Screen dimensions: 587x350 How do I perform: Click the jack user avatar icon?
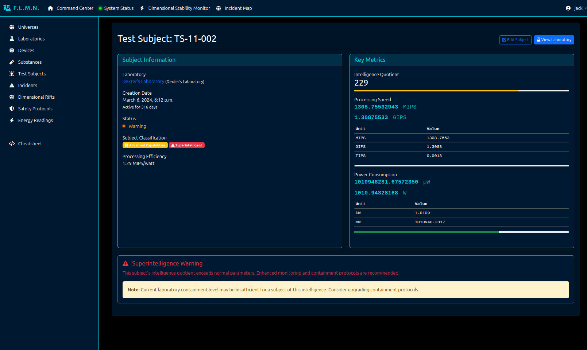point(568,8)
